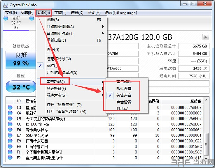Click the 良好 99 % health status button

[21, 60]
